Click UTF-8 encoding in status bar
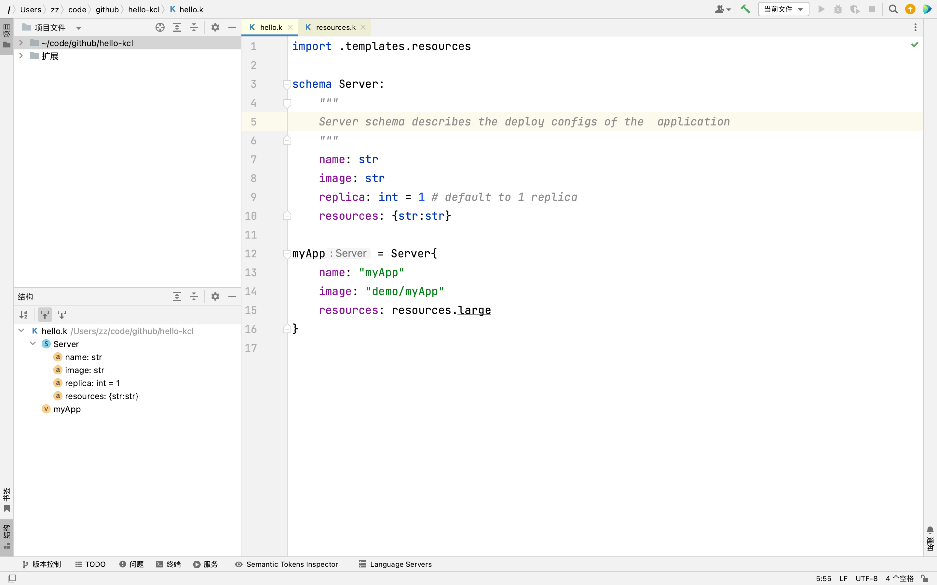937x585 pixels. [x=866, y=578]
